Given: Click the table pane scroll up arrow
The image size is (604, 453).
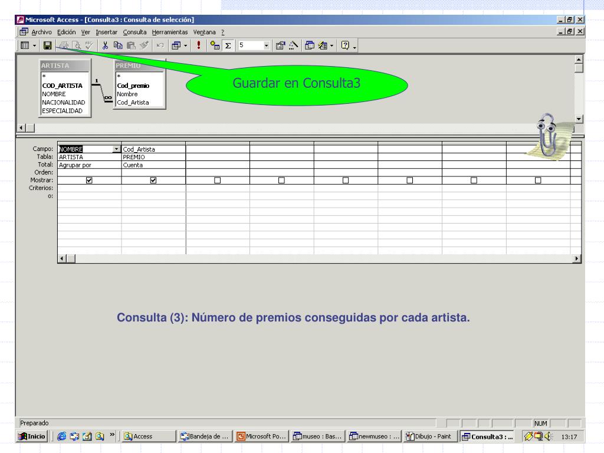Looking at the screenshot, I should pyautogui.click(x=579, y=60).
